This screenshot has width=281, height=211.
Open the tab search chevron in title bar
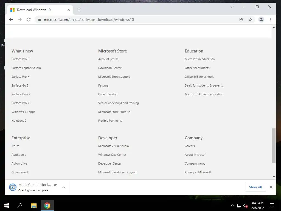pos(232,7)
